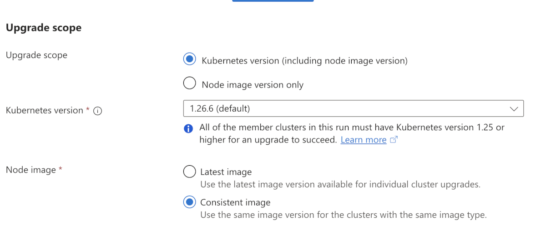This screenshot has width=546, height=226.
Task: Click the Consistent image description text
Action: pyautogui.click(x=344, y=215)
